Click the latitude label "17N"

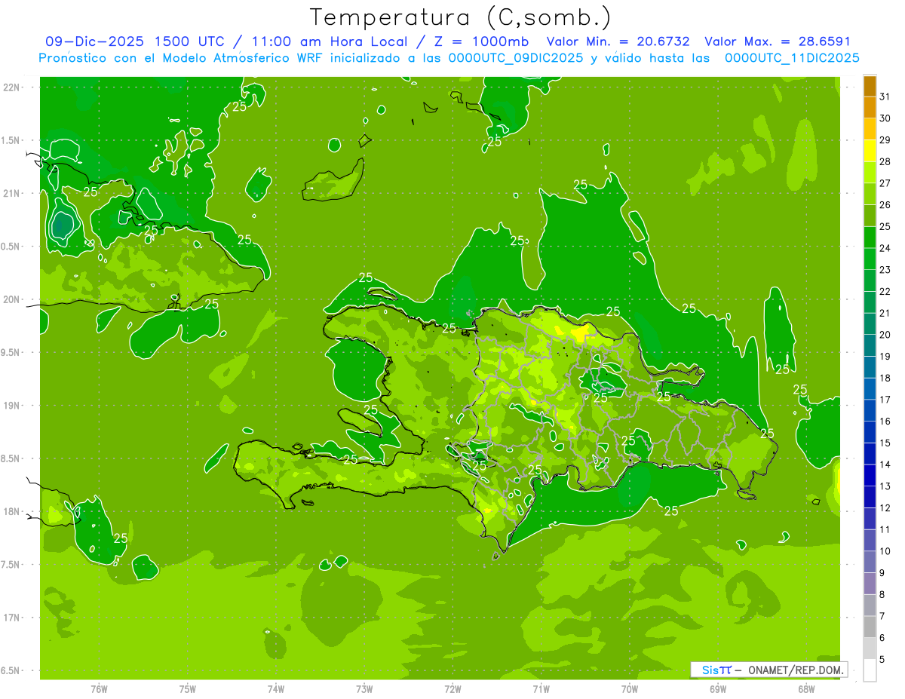11,618
